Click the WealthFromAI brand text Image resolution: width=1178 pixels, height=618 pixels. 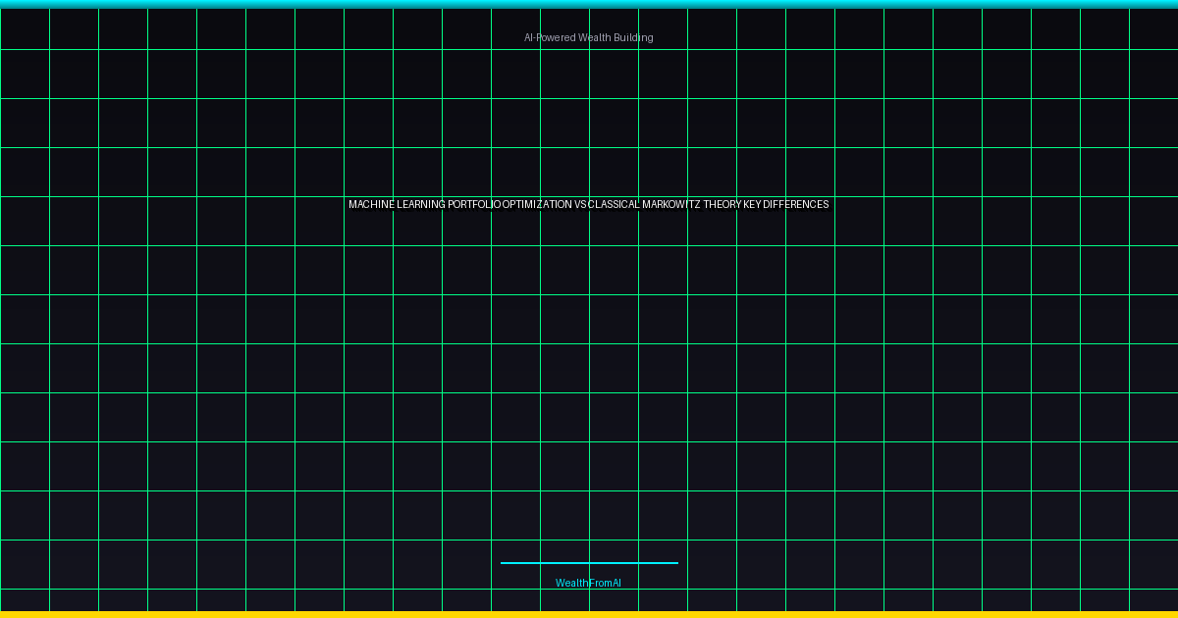588,583
